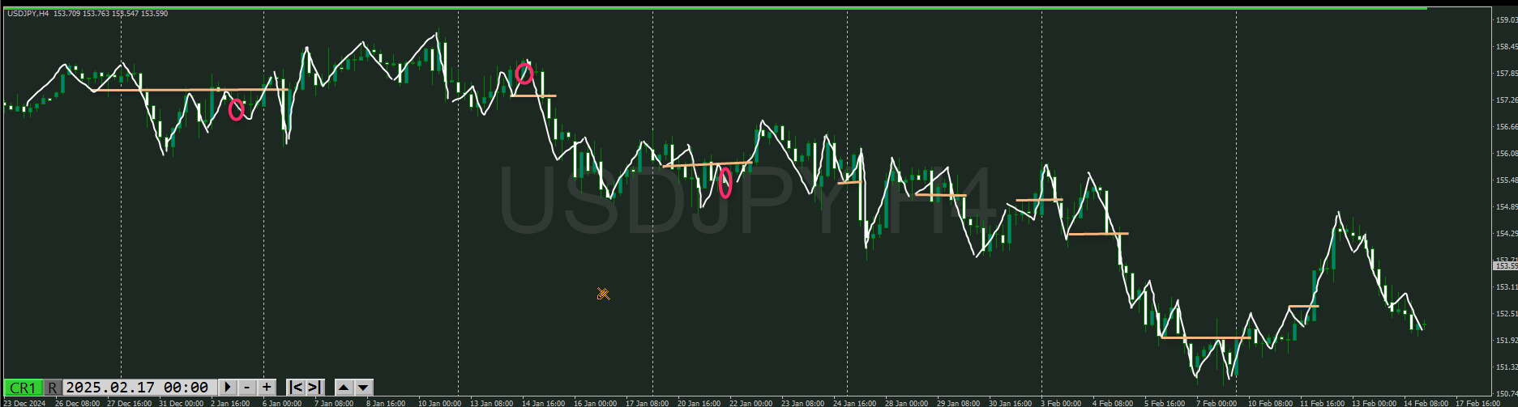1518x407 pixels.
Task: Click the 2025.02.17 00:00 date field
Action: point(137,388)
